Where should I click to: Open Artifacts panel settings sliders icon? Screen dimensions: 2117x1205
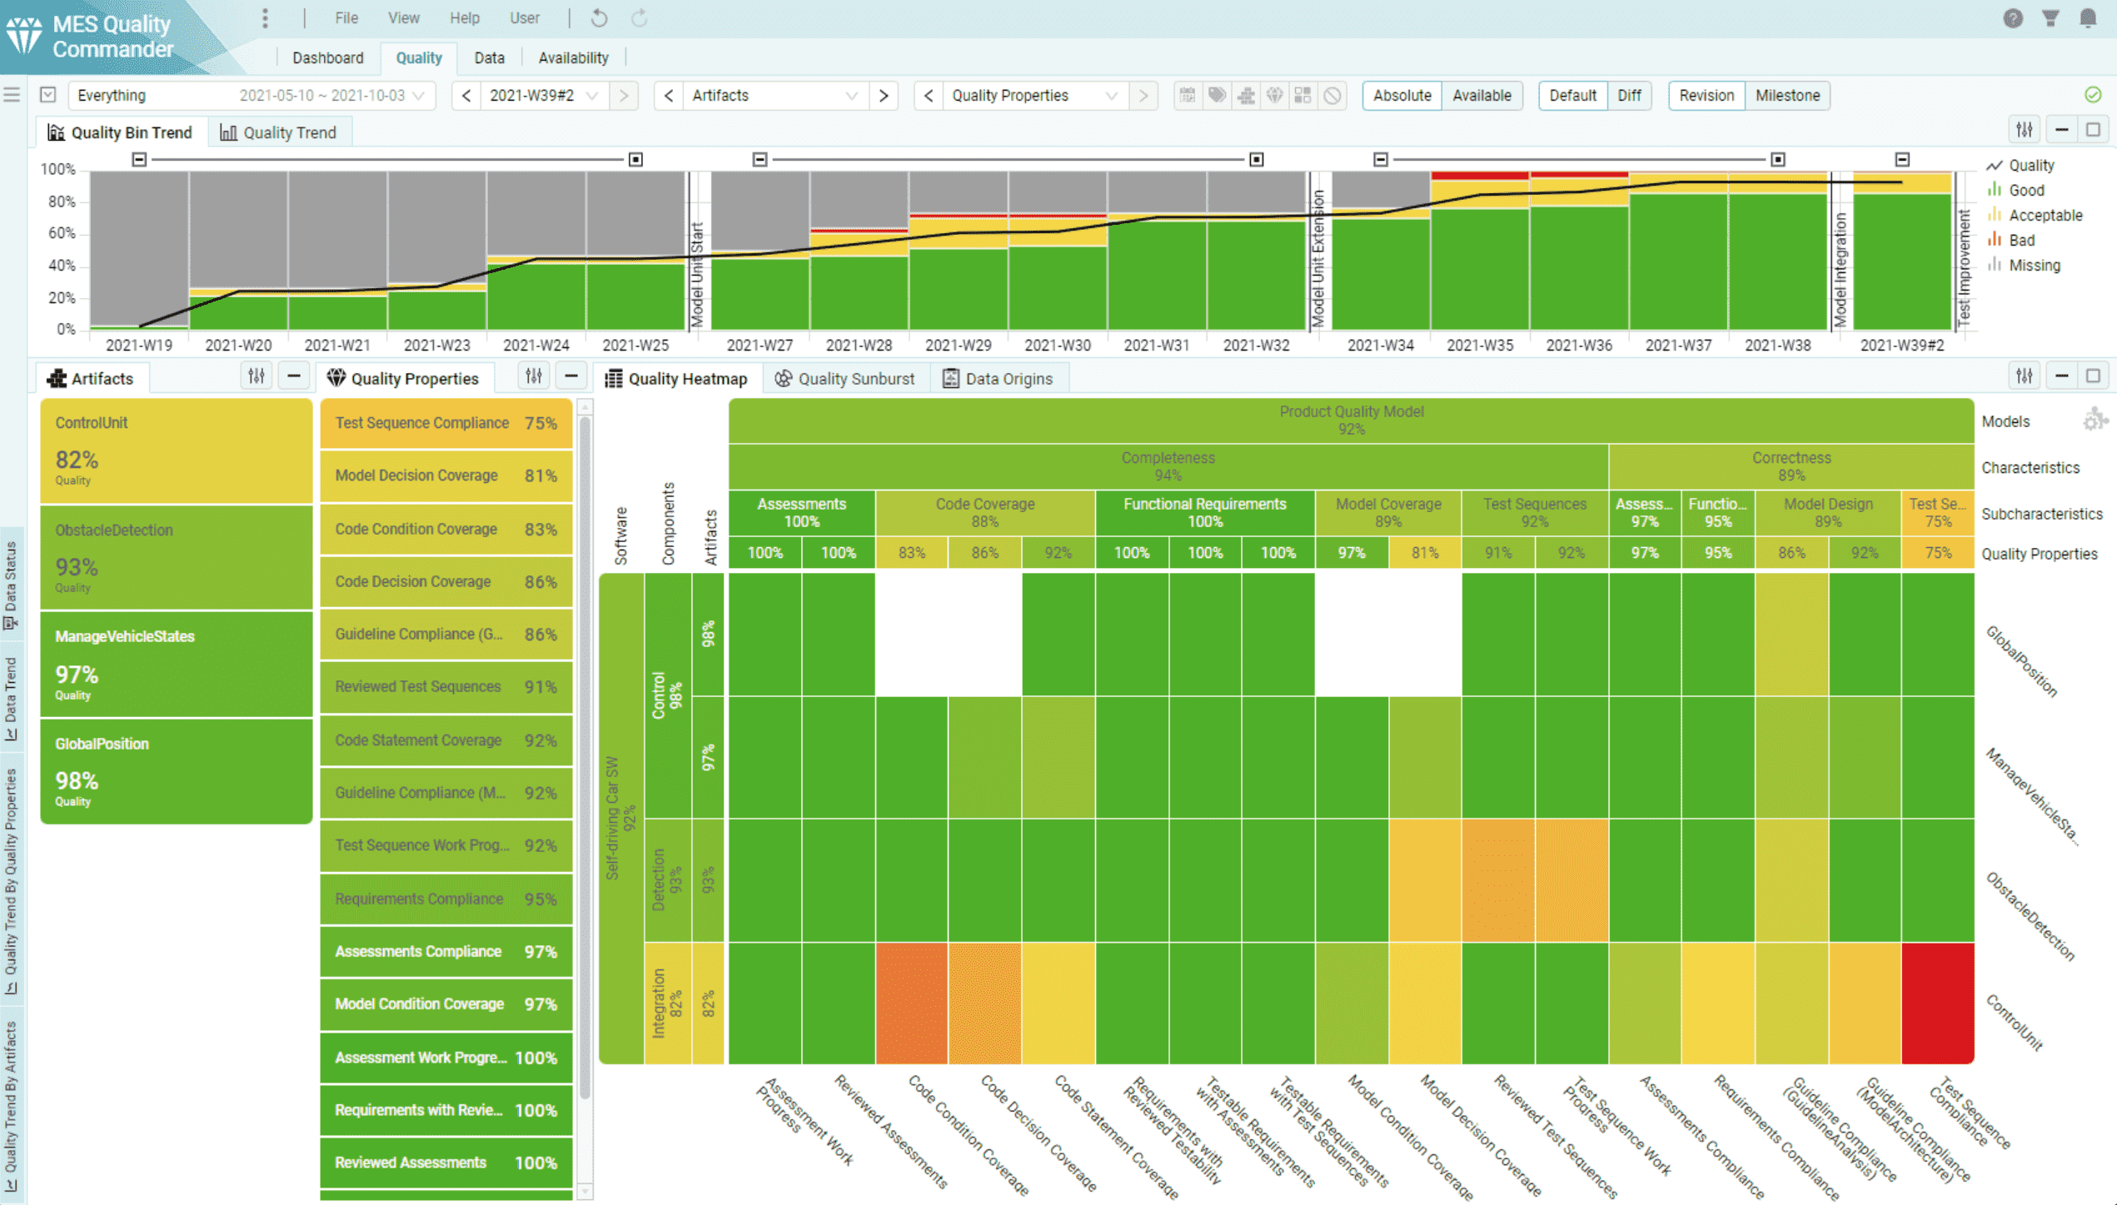tap(257, 376)
